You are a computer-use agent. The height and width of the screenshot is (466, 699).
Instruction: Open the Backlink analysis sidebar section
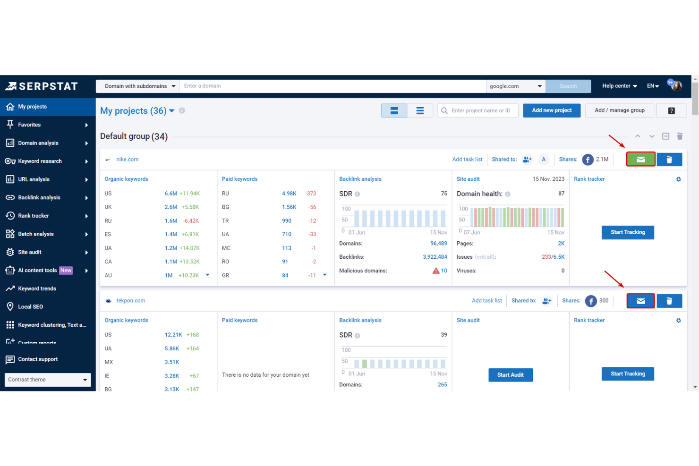[x=39, y=197]
